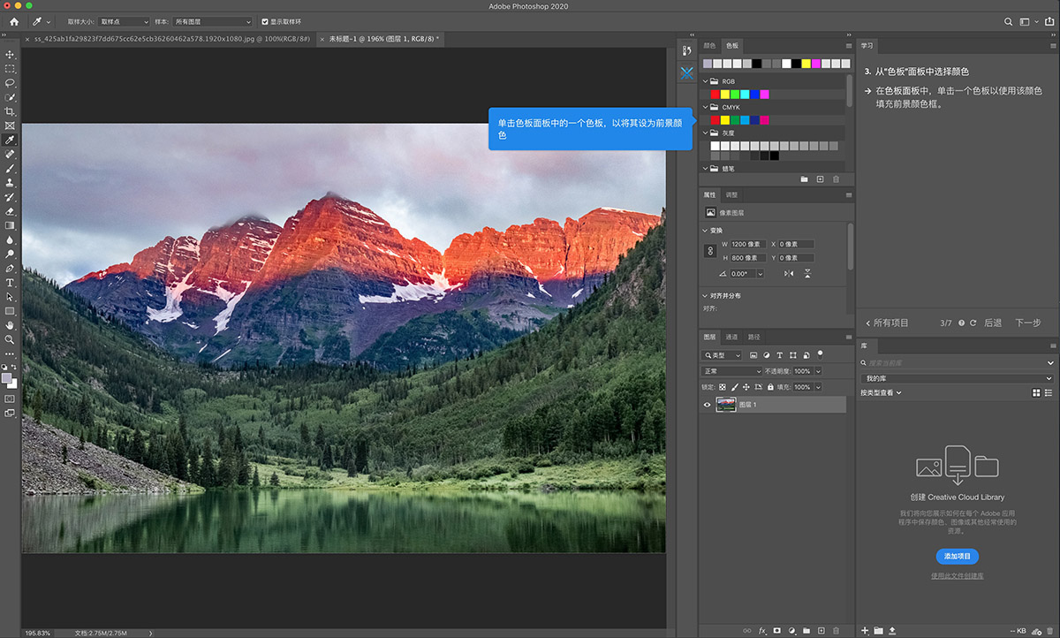Click the 添加项目 button

(x=958, y=557)
